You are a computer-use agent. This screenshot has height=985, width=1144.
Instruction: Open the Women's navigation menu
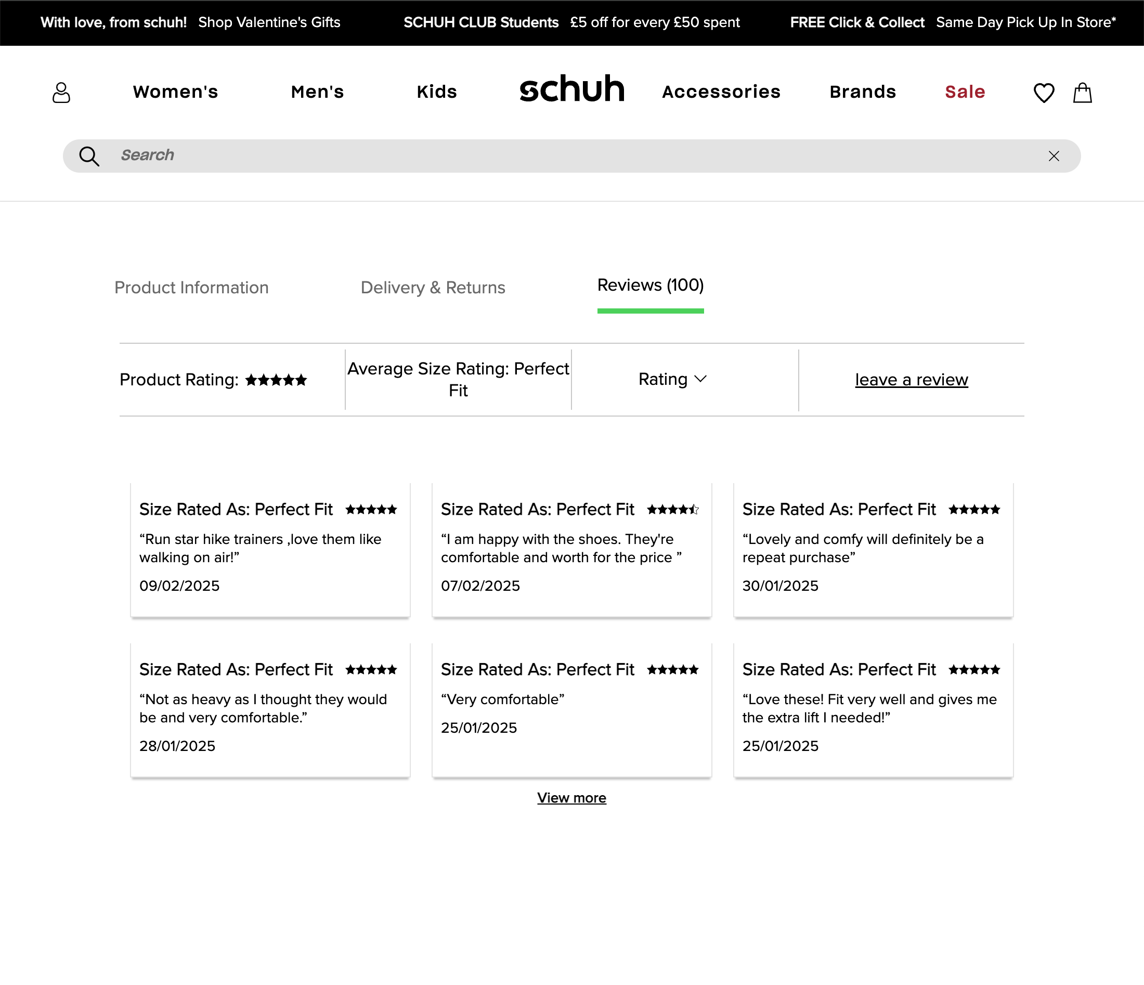pos(175,92)
